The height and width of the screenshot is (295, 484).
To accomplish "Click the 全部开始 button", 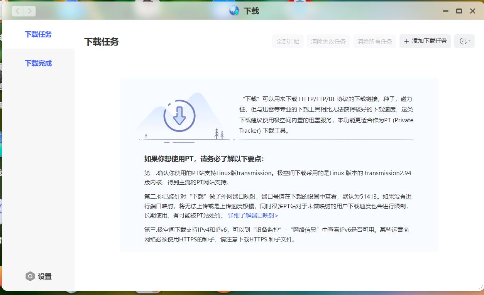I will [287, 41].
